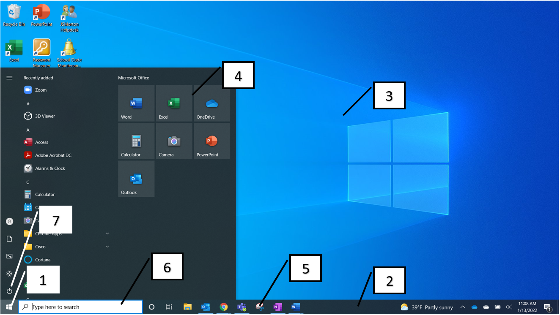The image size is (560, 315).
Task: Open Settings from the Start menu sidebar
Action: pyautogui.click(x=9, y=274)
